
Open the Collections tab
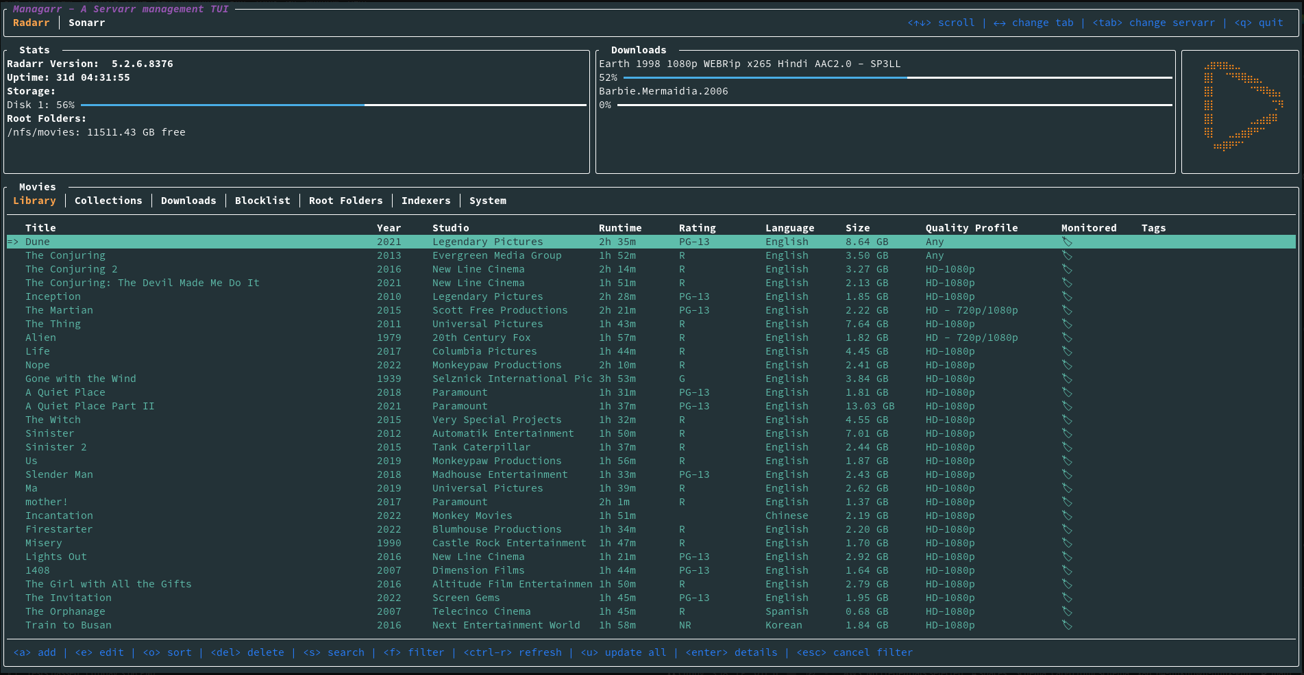point(108,200)
